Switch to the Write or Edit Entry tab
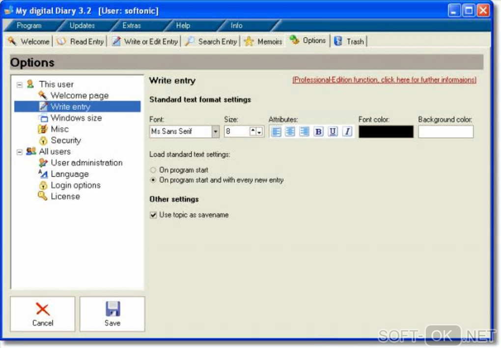Screen dimensions: 501x348 tap(145, 42)
